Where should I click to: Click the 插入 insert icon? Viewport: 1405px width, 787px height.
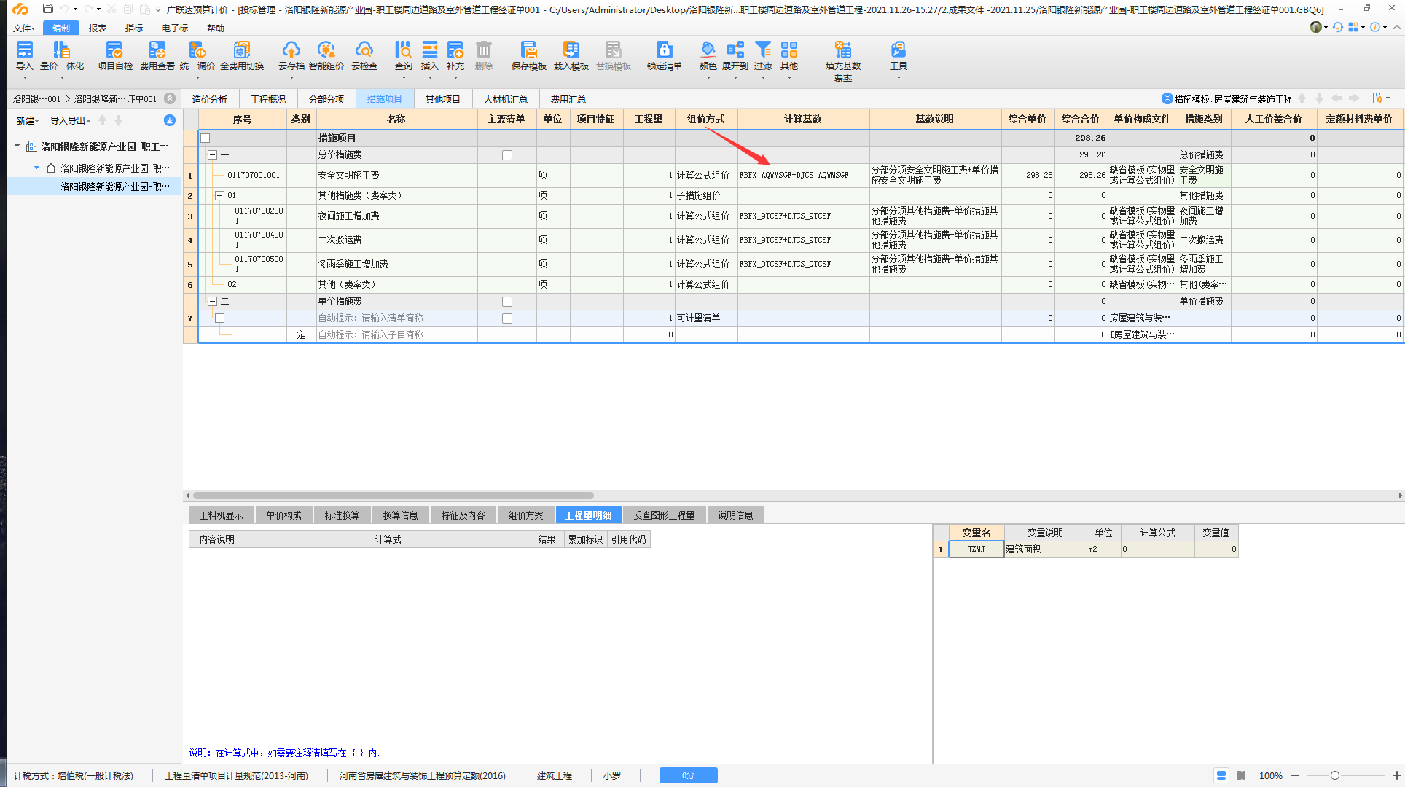(429, 56)
